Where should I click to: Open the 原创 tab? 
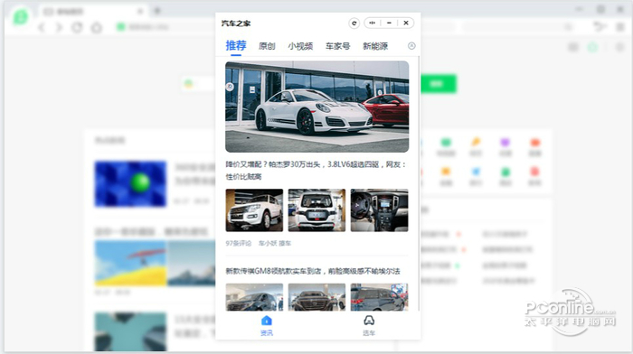coord(267,46)
